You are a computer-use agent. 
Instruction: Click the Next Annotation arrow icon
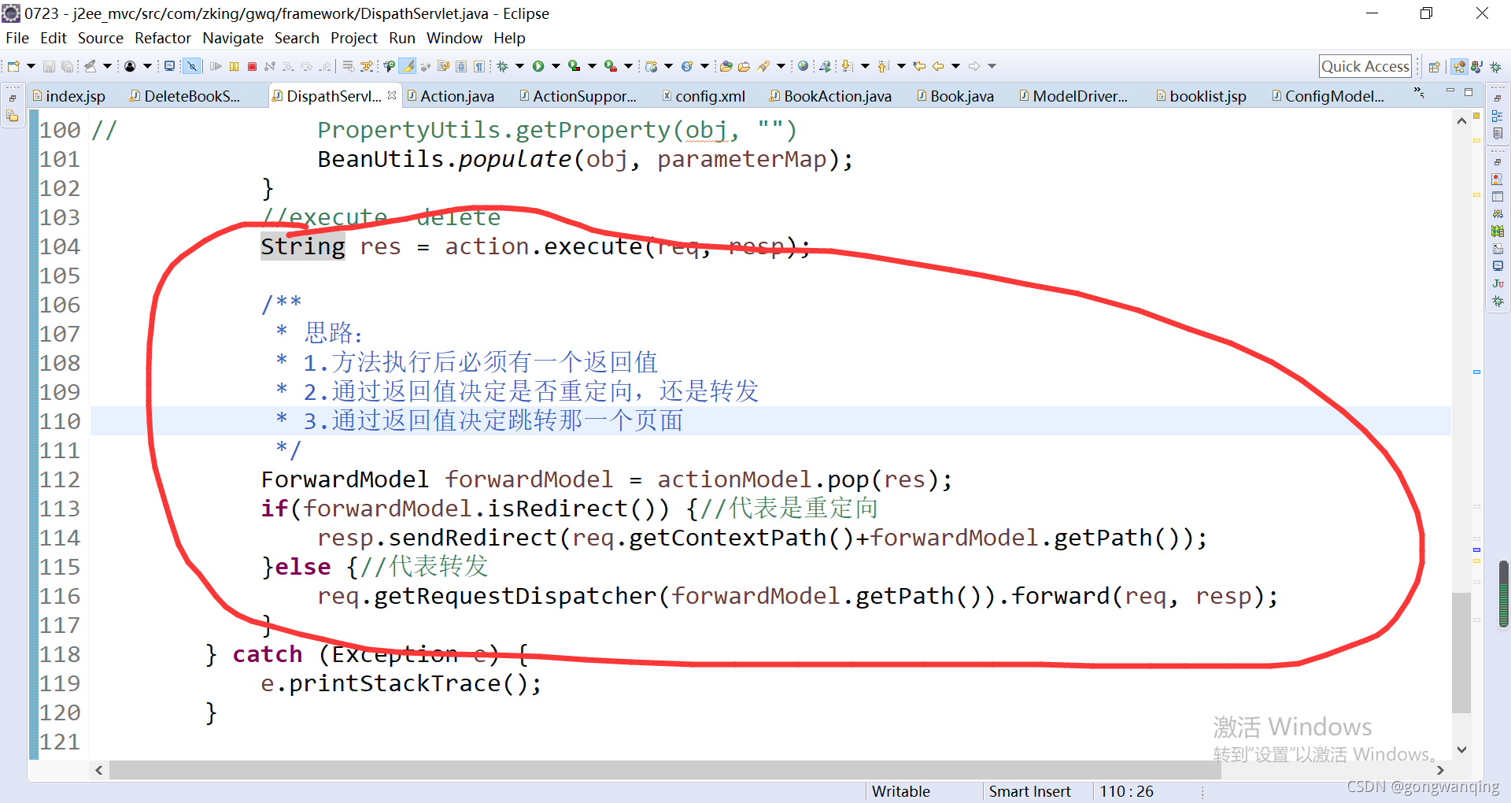[847, 66]
